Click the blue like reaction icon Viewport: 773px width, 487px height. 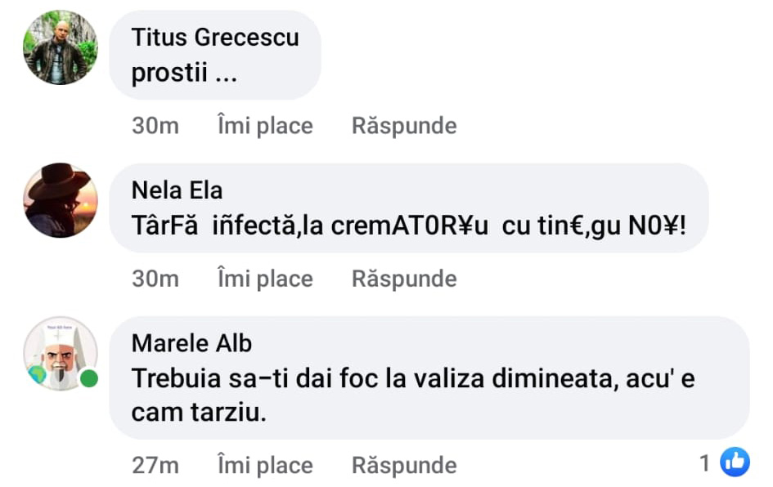coord(735,463)
